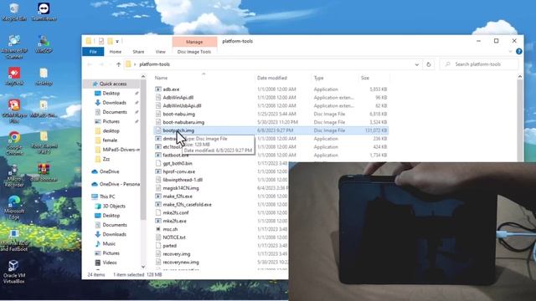Click platform-tools in the address bar
The width and height of the screenshot is (536, 301).
pyautogui.click(x=154, y=64)
